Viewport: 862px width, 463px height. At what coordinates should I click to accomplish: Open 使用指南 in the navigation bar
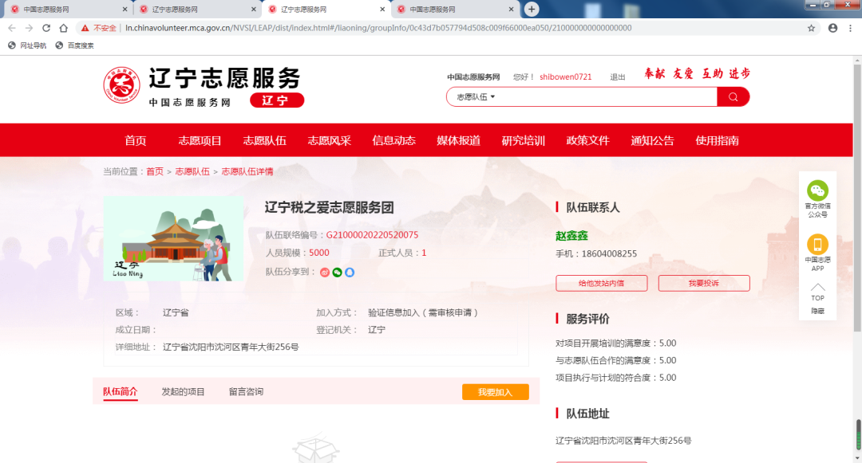(x=717, y=140)
